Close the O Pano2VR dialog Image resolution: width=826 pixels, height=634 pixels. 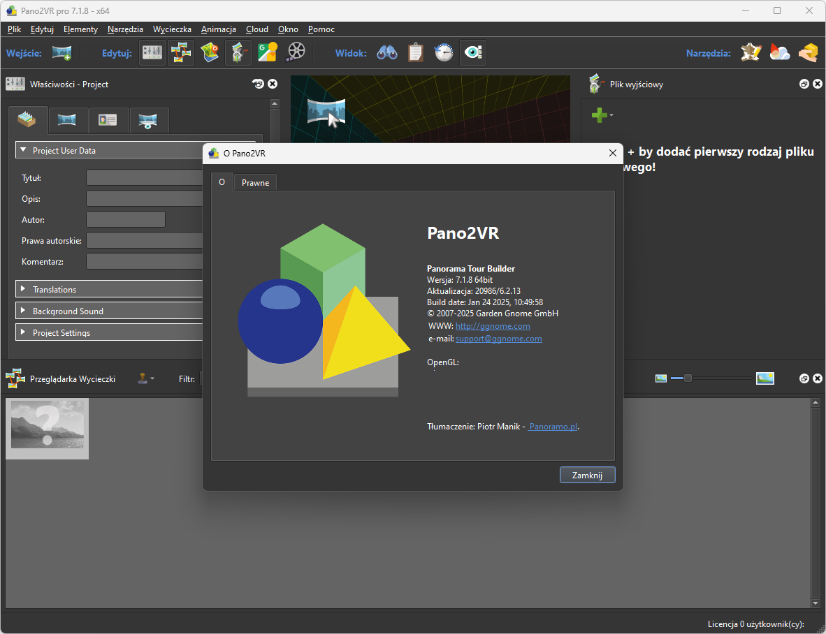click(613, 153)
